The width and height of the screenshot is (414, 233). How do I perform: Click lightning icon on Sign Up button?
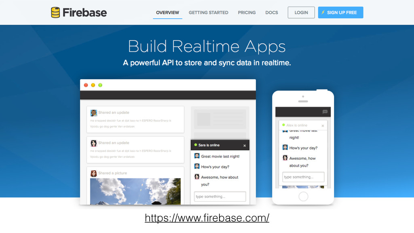(x=323, y=12)
